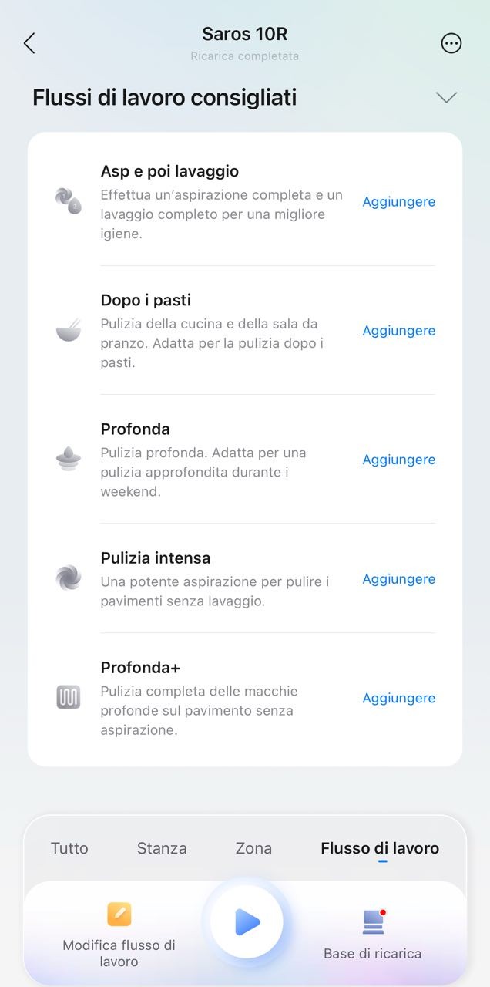Select the Flusso di lavoro tab
Image resolution: width=490 pixels, height=987 pixels.
380,848
